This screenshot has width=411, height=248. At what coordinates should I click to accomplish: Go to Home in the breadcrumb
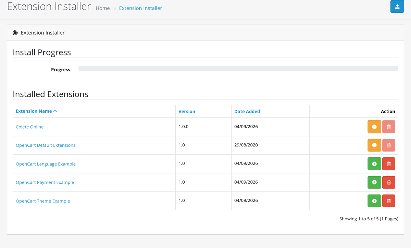pos(103,8)
